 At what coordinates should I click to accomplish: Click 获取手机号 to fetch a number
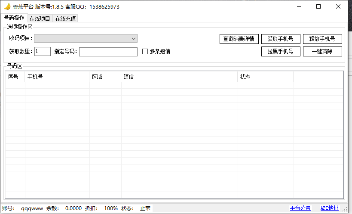(281, 39)
